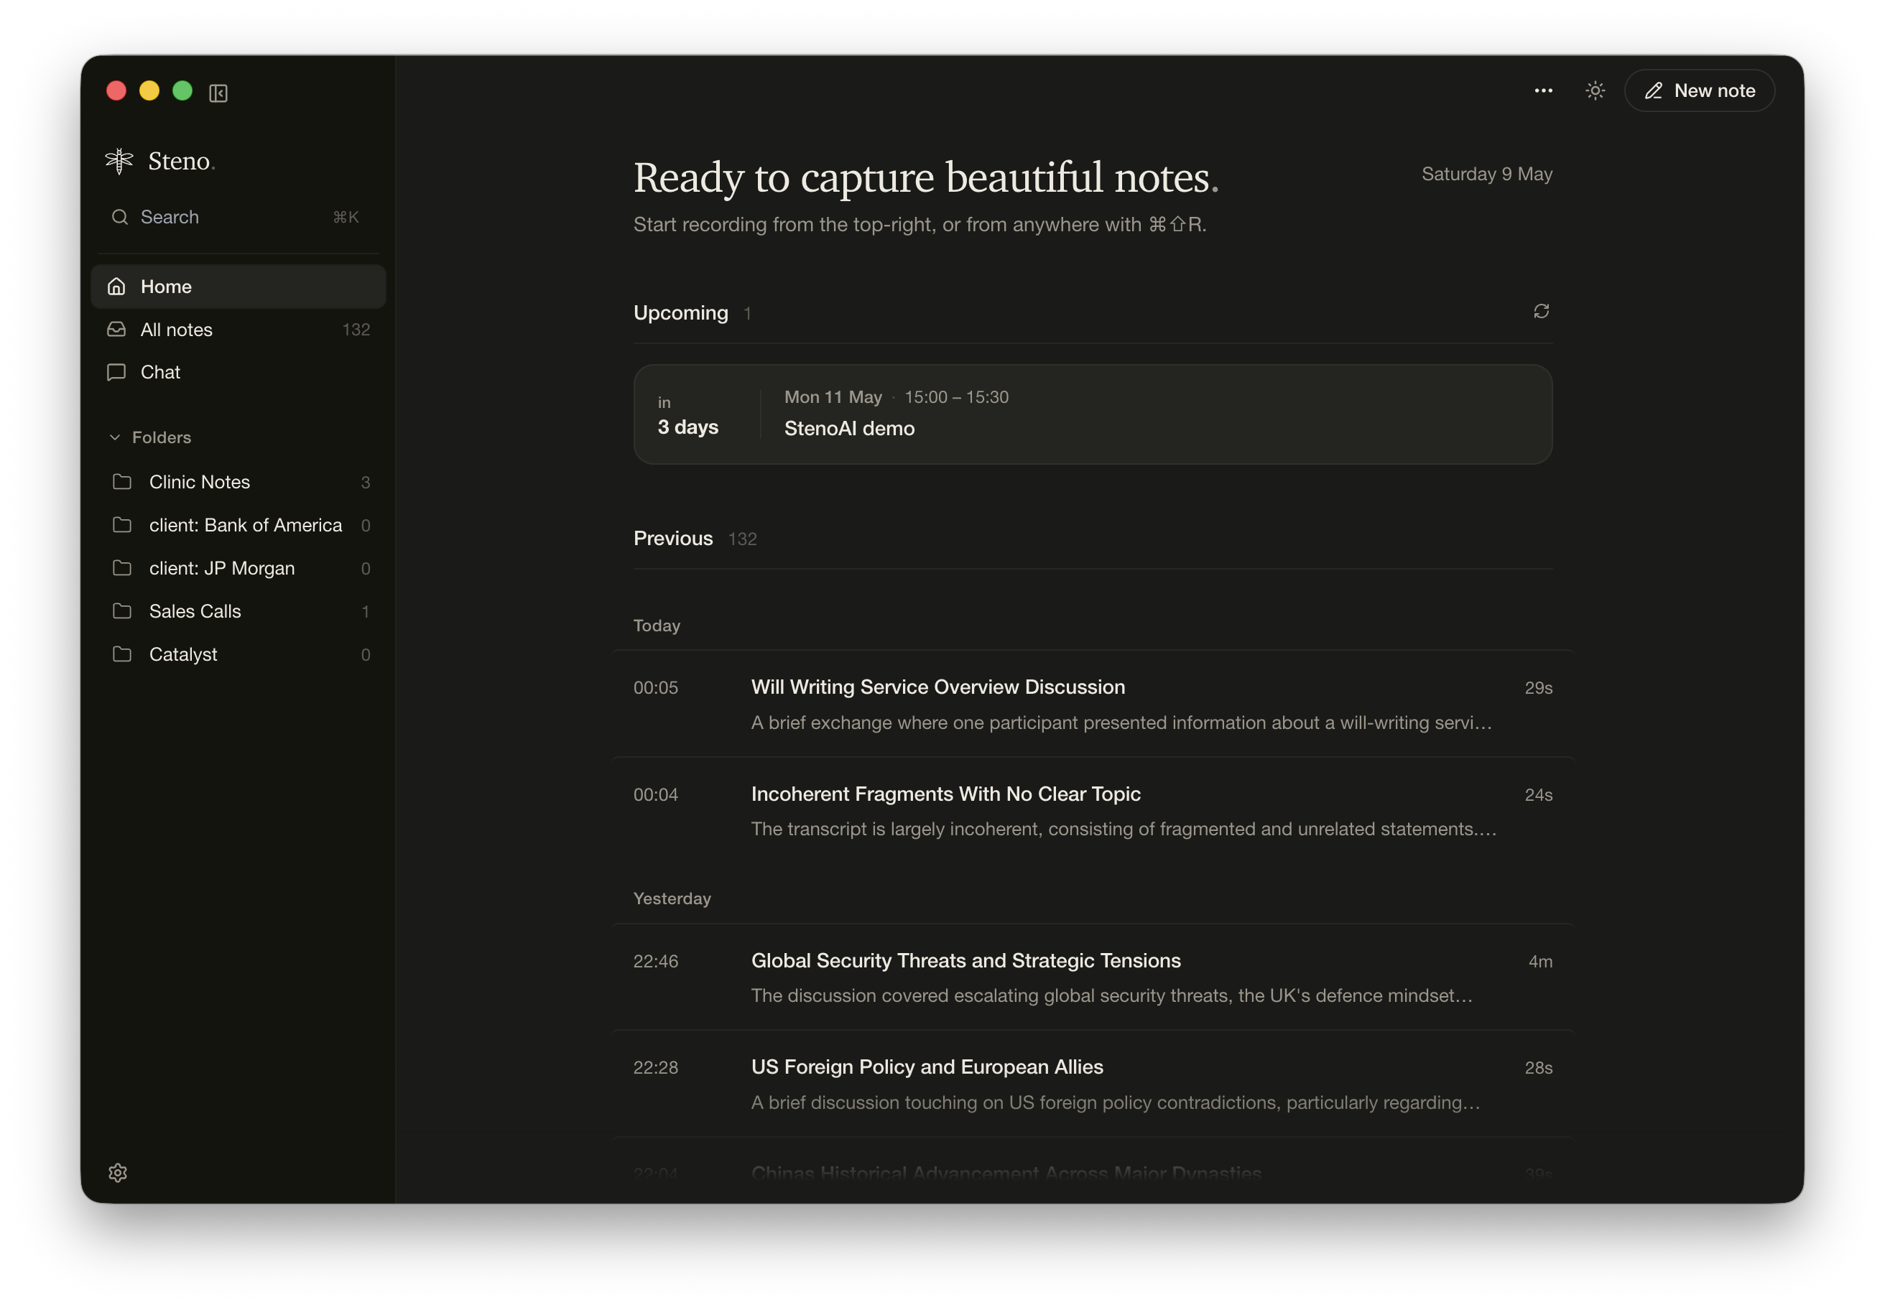Viewport: 1885px width, 1310px height.
Task: Click the Folders section label
Action: coord(162,437)
